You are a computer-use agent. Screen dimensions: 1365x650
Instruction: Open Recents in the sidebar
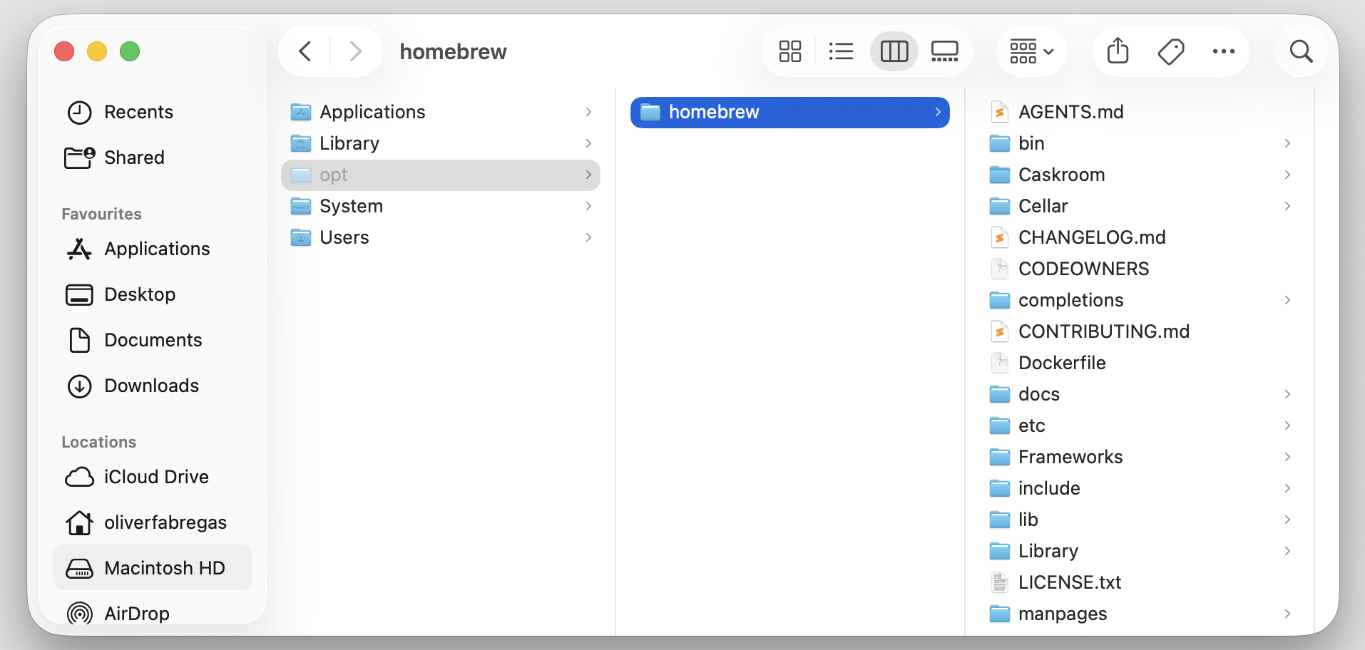pyautogui.click(x=153, y=112)
